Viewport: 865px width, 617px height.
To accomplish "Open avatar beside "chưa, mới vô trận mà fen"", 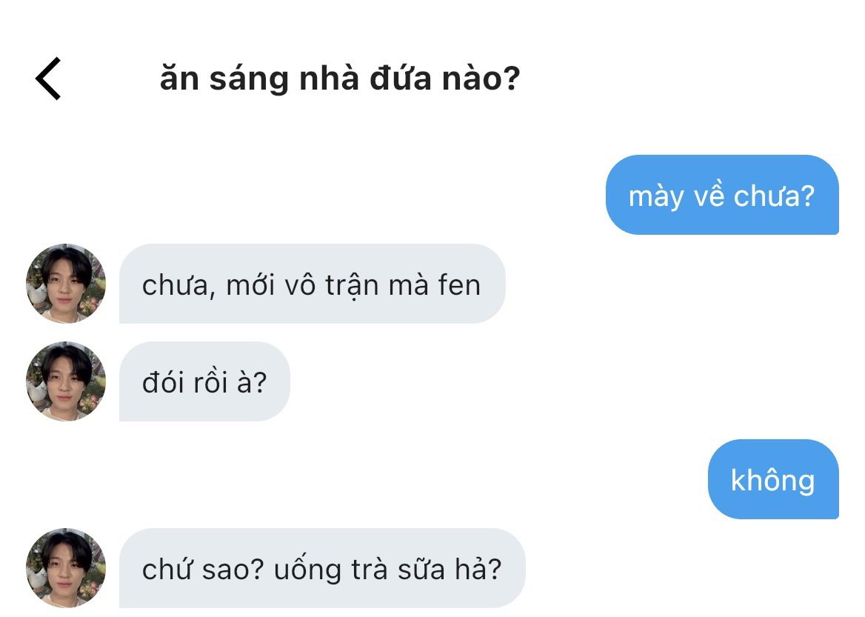I will tap(66, 284).
